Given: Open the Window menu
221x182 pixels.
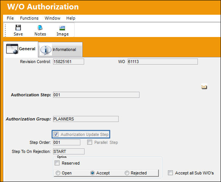Looking at the screenshot, I should pos(52,18).
